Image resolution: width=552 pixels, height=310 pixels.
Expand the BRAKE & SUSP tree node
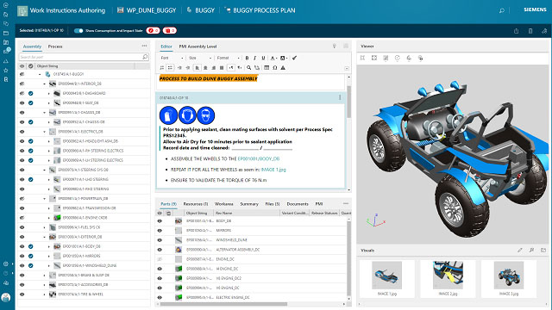tap(44, 276)
